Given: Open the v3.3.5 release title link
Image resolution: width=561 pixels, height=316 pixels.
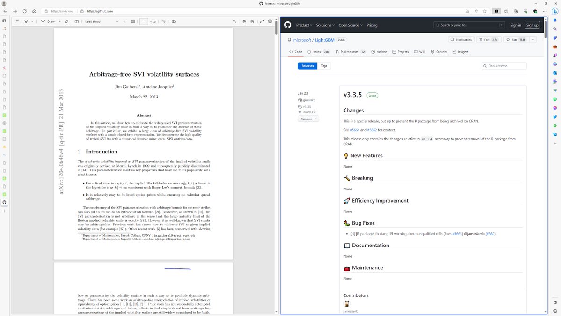Looking at the screenshot, I should (352, 95).
